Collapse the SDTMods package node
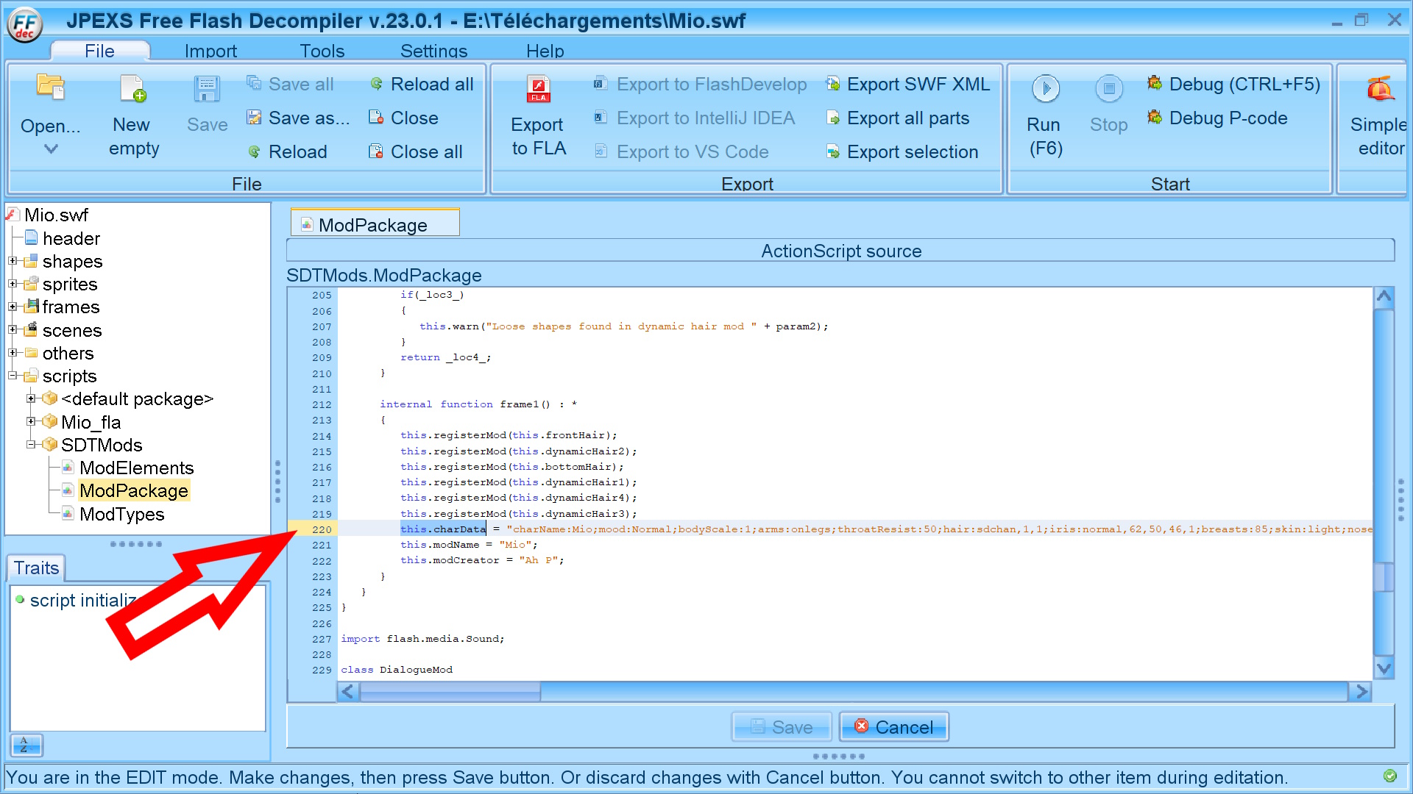 [x=31, y=445]
